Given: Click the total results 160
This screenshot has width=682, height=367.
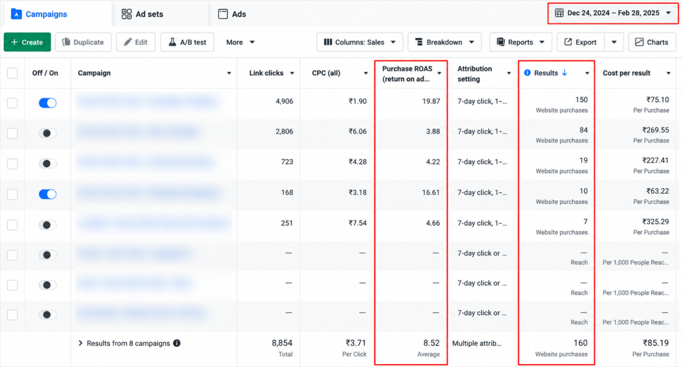Looking at the screenshot, I should (x=580, y=343).
